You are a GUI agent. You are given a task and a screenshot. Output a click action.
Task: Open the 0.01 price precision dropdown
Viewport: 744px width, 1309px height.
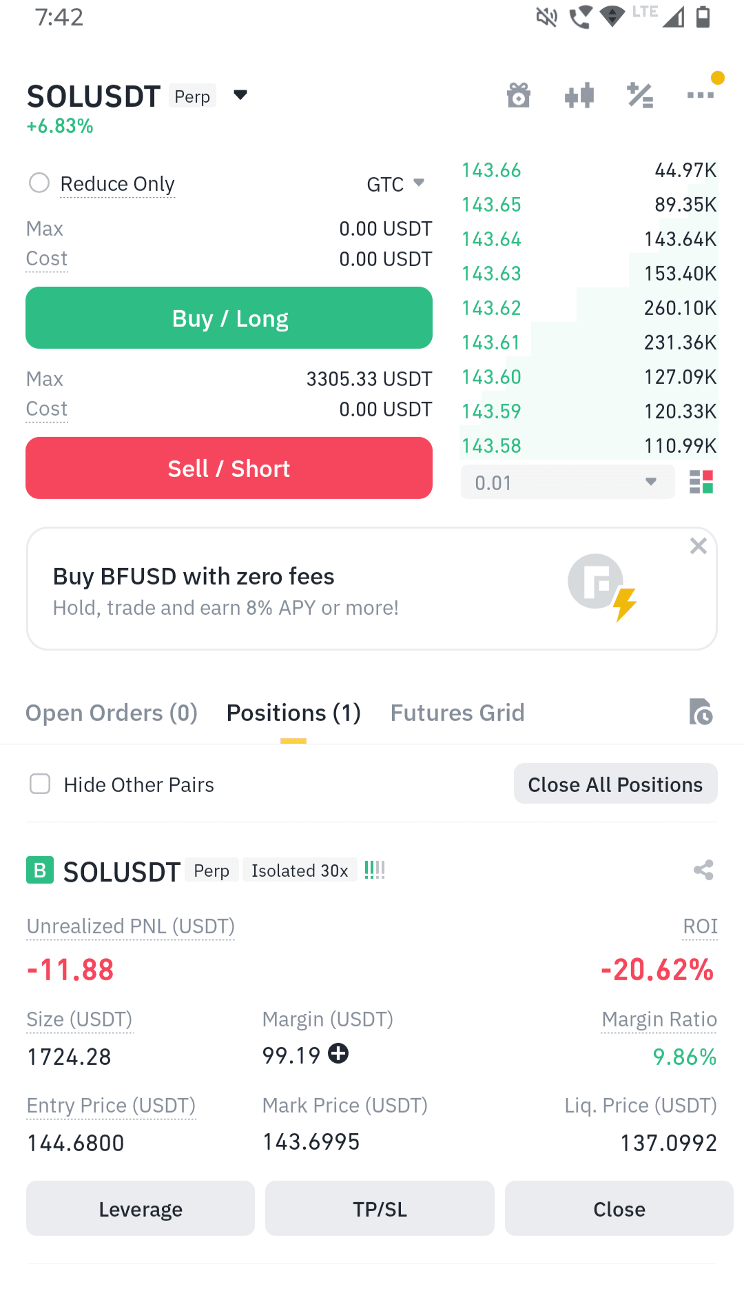point(568,482)
